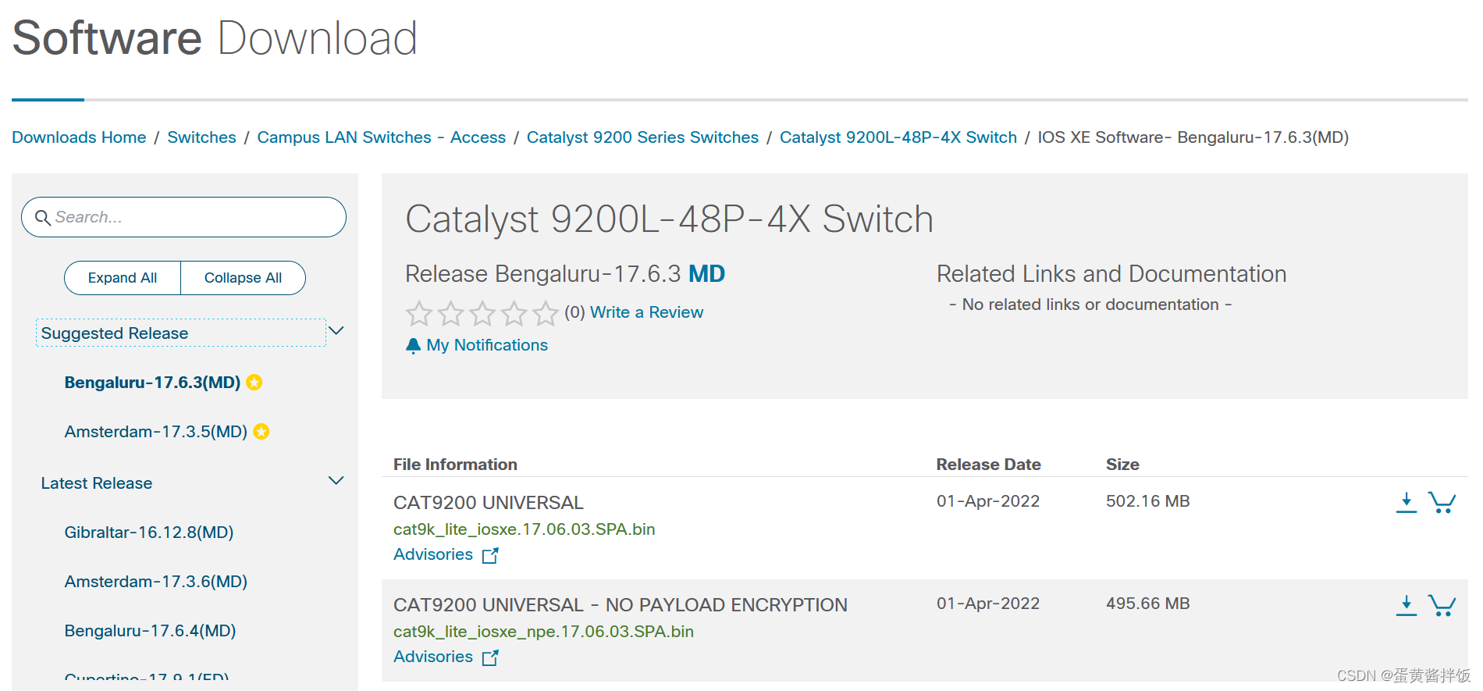Image resolution: width=1483 pixels, height=691 pixels.
Task: Rate five stars in review
Action: pyautogui.click(x=546, y=313)
